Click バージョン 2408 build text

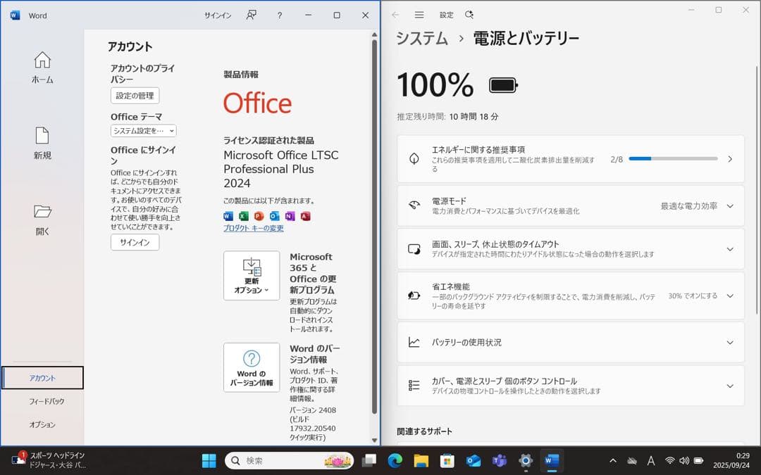(x=313, y=424)
